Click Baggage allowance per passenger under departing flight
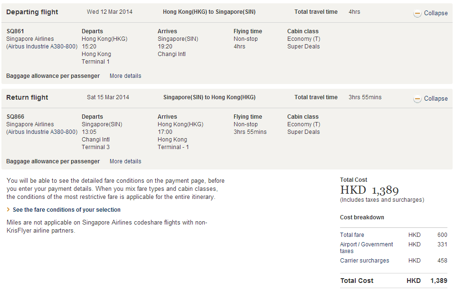The image size is (455, 291). 53,76
